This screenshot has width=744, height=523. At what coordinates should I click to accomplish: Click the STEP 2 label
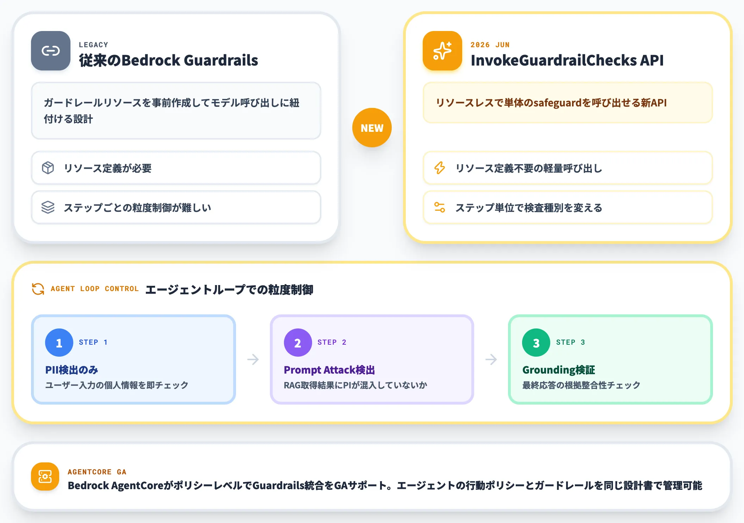[x=332, y=342]
